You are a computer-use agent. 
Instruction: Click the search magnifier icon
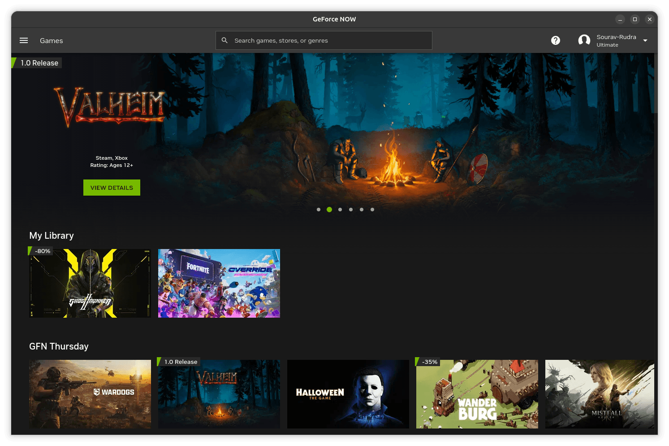tap(225, 40)
